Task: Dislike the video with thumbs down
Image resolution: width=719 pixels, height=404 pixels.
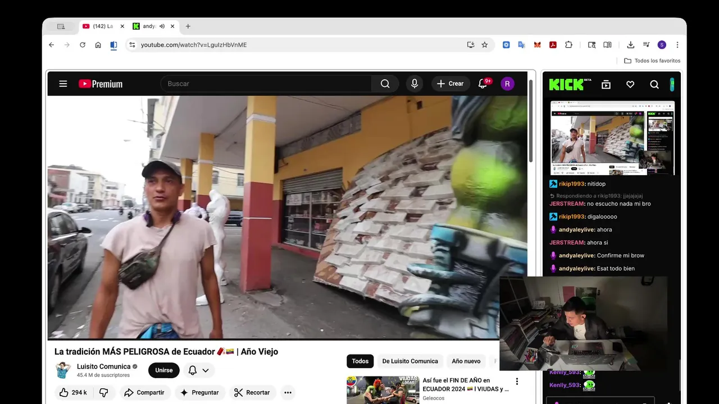Action: (104, 392)
